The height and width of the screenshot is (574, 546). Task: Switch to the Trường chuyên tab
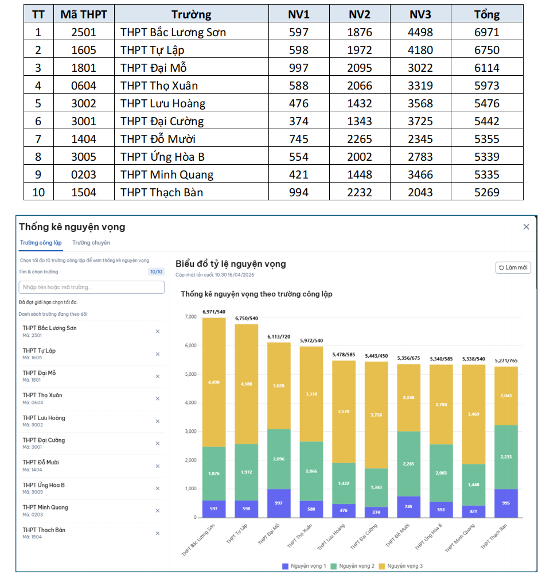[x=91, y=243]
